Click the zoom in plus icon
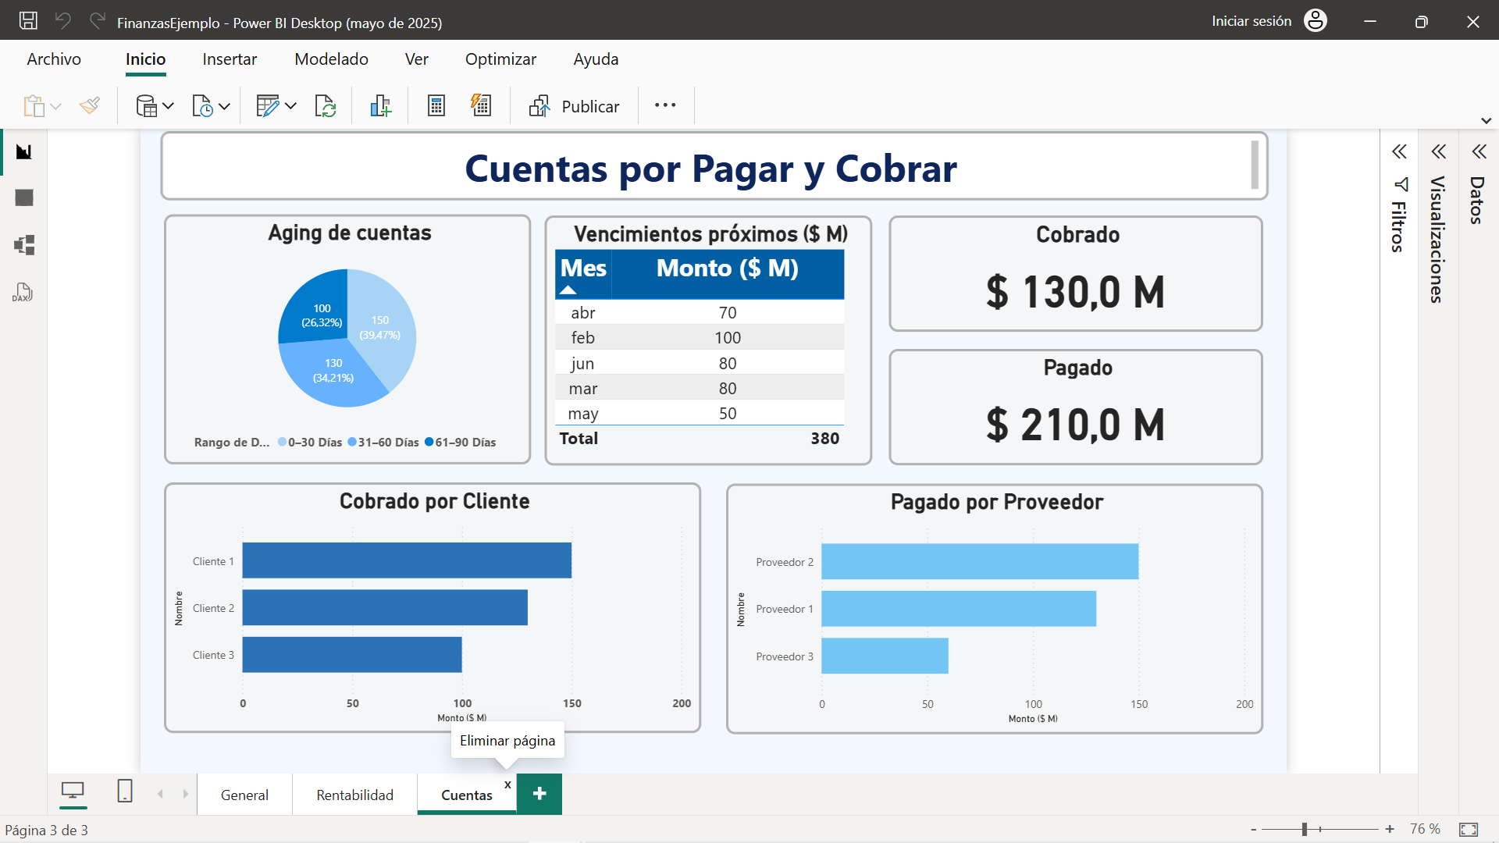Viewport: 1499px width, 843px height. click(x=1390, y=829)
